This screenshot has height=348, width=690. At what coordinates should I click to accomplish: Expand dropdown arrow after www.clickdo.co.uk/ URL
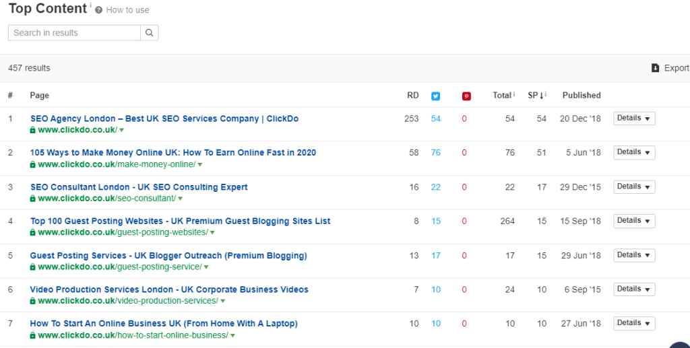click(121, 131)
